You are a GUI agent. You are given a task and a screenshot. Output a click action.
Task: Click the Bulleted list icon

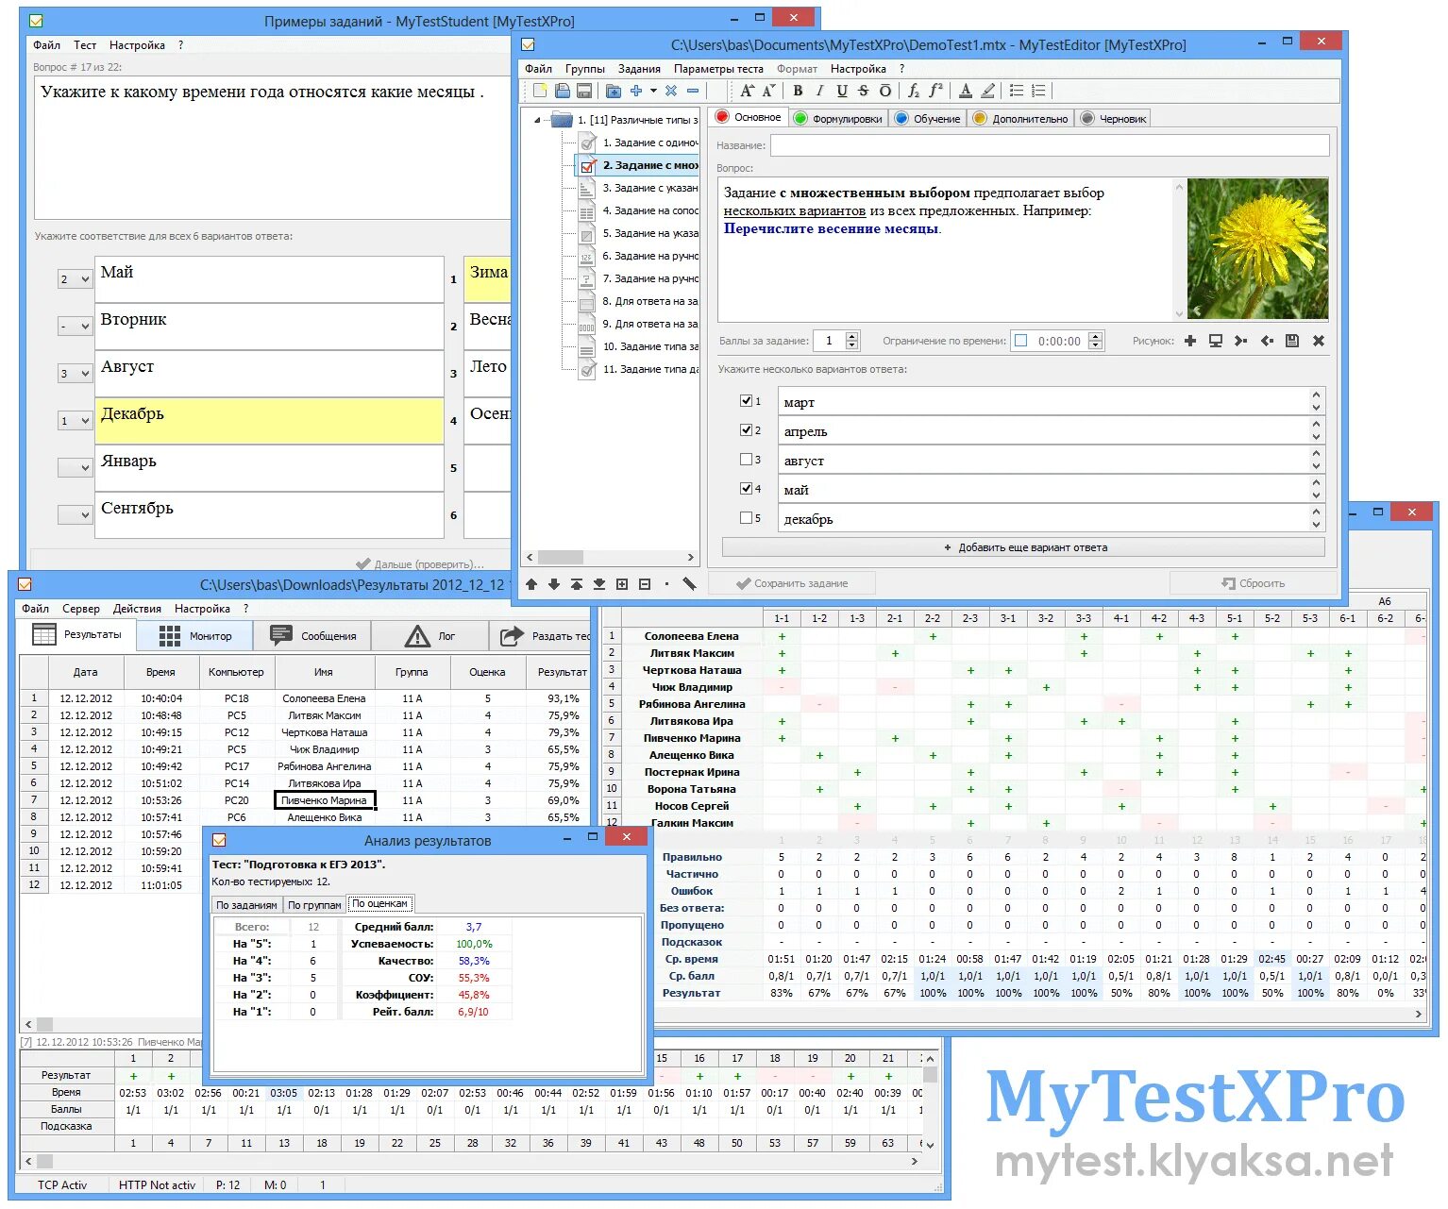pos(1017,91)
